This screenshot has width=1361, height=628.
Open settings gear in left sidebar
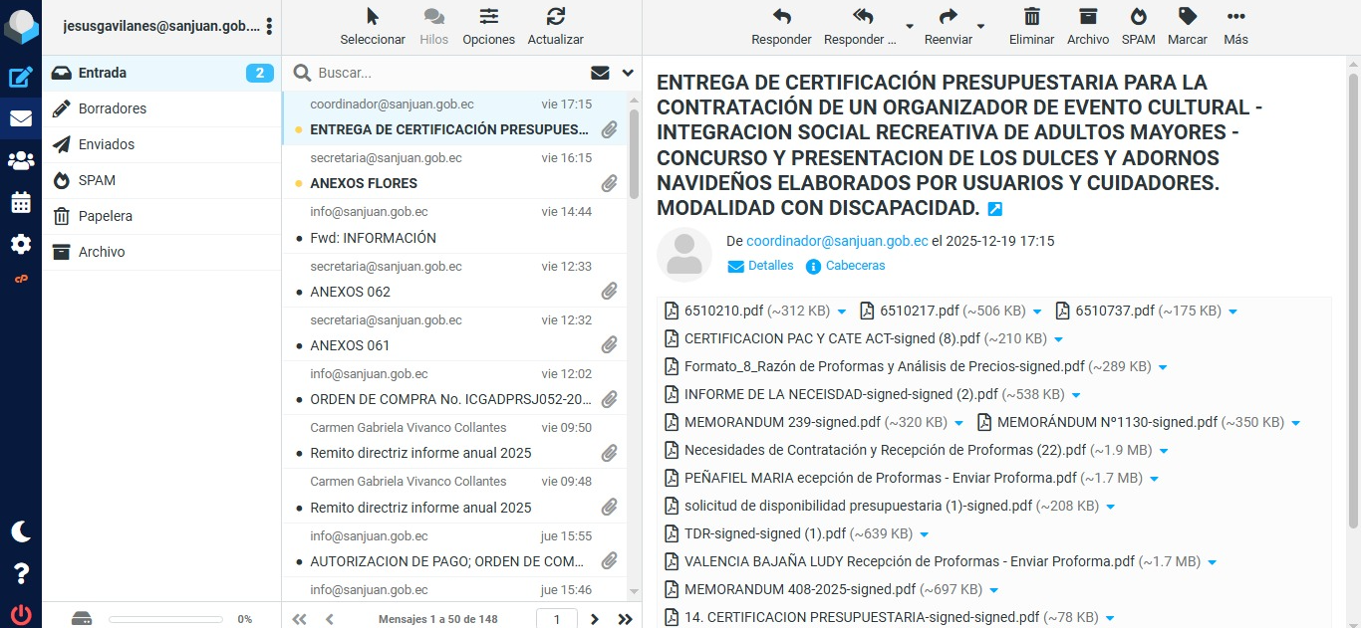tap(20, 244)
